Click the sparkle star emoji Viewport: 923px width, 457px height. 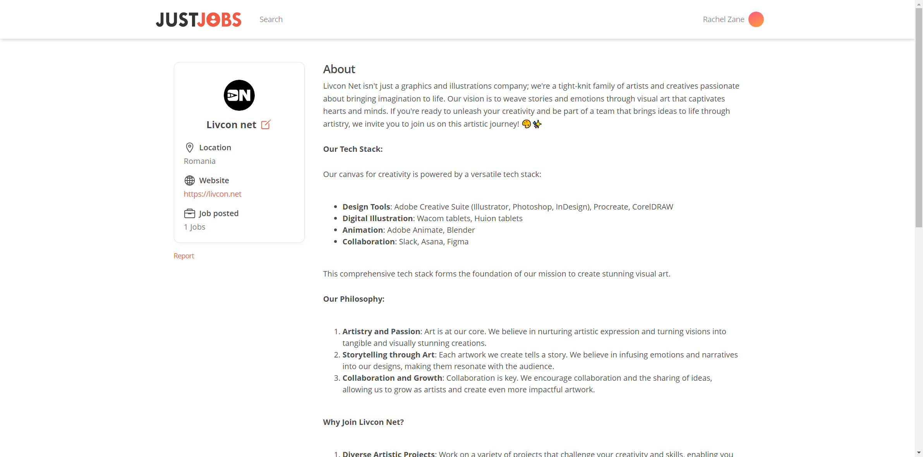pos(537,124)
